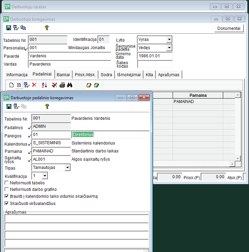
Task: Open Bankai tab
Action: click(63, 75)
